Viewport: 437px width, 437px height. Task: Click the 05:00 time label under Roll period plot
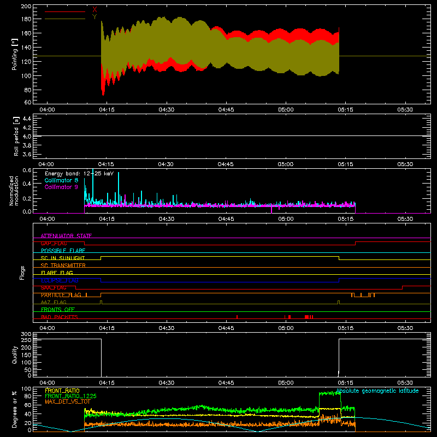285,164
